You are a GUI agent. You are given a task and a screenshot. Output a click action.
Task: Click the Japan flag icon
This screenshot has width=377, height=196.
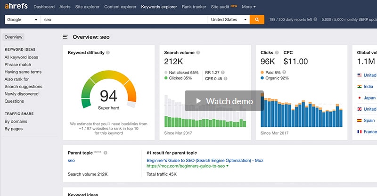[360, 98]
